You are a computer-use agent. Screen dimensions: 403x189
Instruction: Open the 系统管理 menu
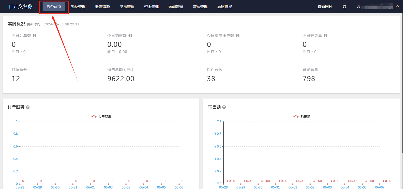click(x=78, y=7)
